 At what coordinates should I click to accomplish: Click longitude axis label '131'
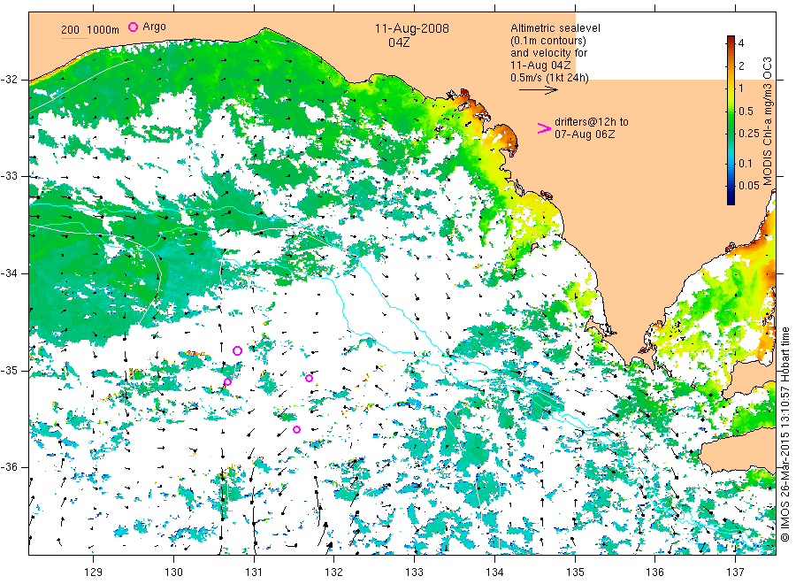(254, 572)
